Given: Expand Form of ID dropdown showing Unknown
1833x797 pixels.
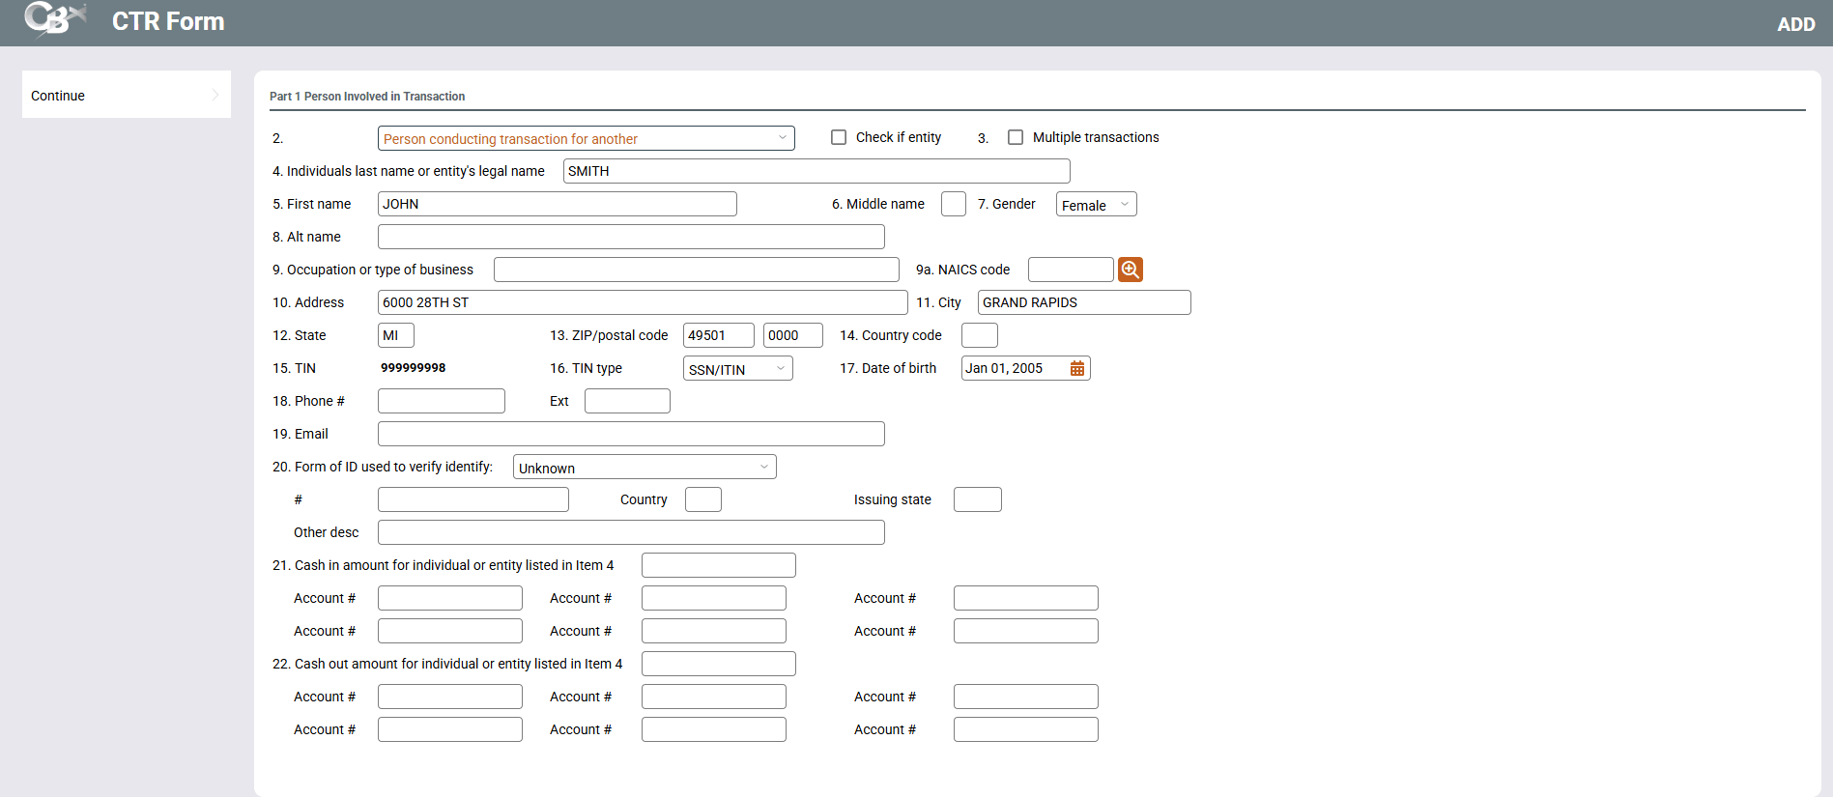Looking at the screenshot, I should 644,468.
